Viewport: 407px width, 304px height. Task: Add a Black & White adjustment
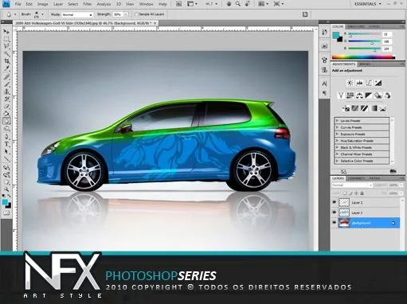click(369, 95)
